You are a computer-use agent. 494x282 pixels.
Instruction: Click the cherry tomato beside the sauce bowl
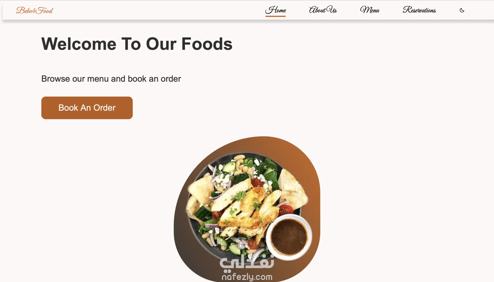(286, 210)
